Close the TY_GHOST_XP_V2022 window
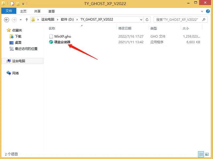213x159 pixels. pos(205,2)
